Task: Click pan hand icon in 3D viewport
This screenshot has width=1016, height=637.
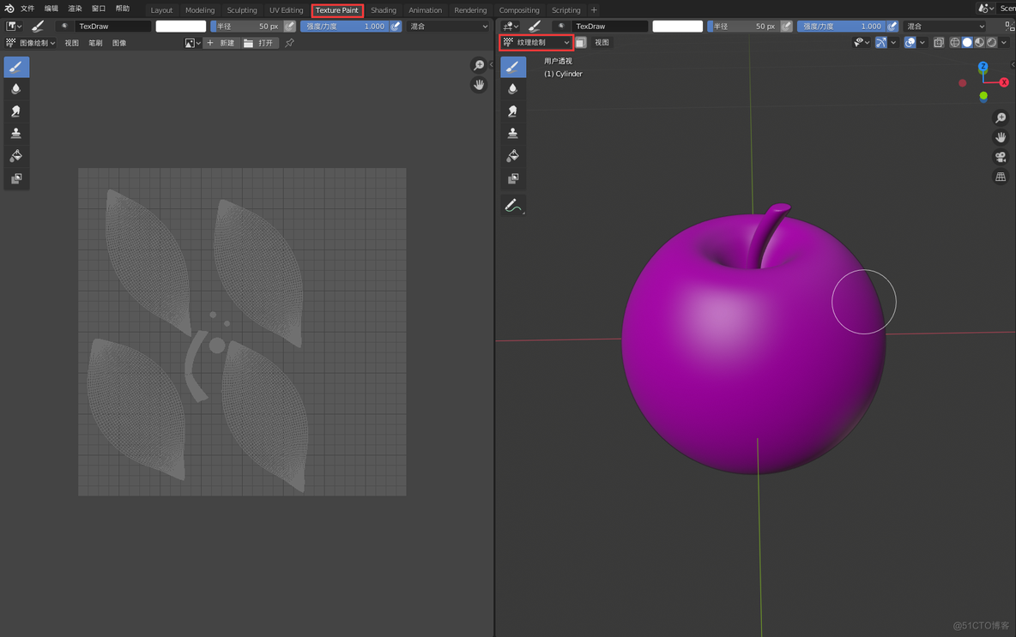Action: [1001, 137]
